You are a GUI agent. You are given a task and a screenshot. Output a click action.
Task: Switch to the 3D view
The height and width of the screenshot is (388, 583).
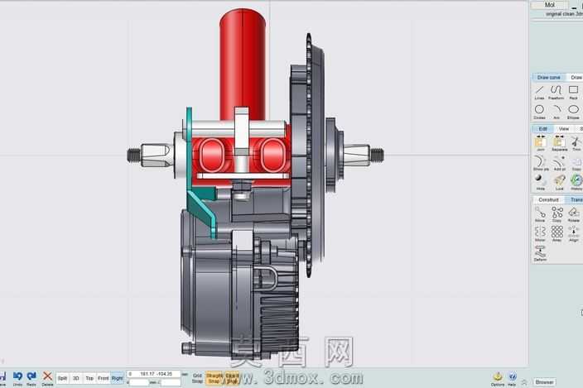pos(76,378)
